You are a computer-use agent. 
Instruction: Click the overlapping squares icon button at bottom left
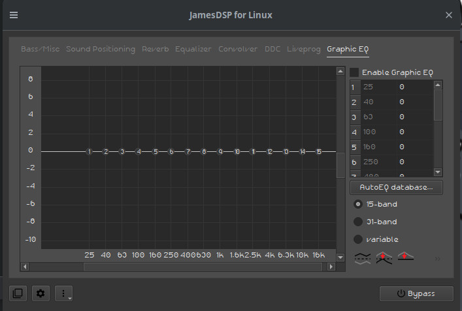[x=18, y=293]
